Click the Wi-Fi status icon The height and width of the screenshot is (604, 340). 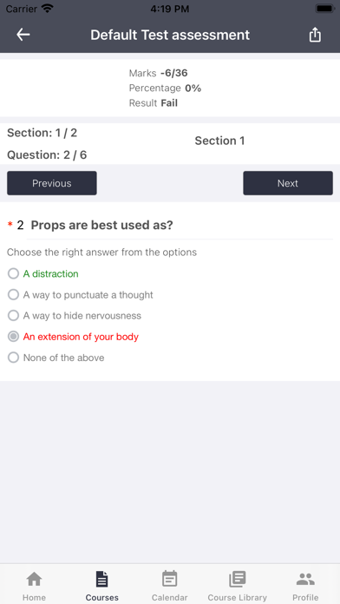(x=48, y=9)
